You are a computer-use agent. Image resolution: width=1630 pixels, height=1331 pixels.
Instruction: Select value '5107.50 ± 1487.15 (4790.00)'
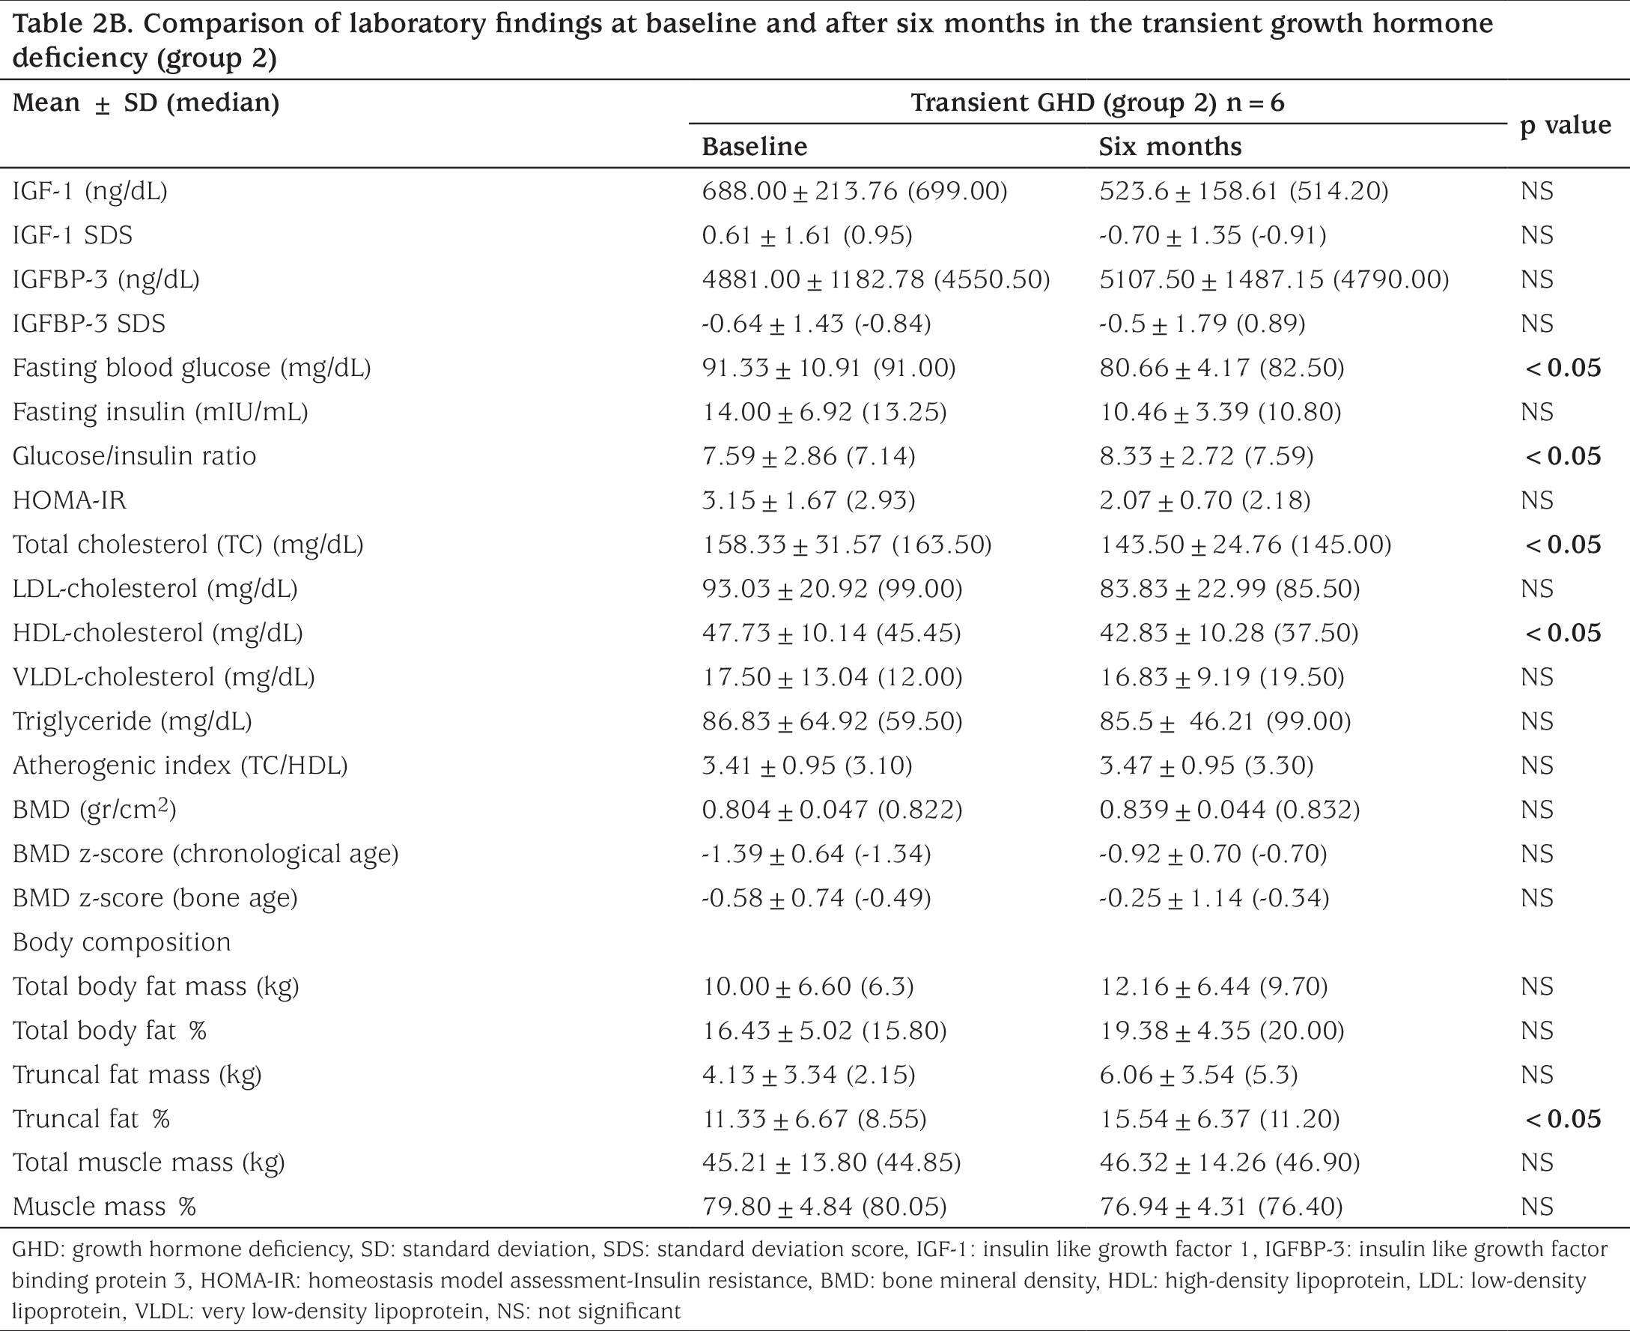coord(1274,279)
